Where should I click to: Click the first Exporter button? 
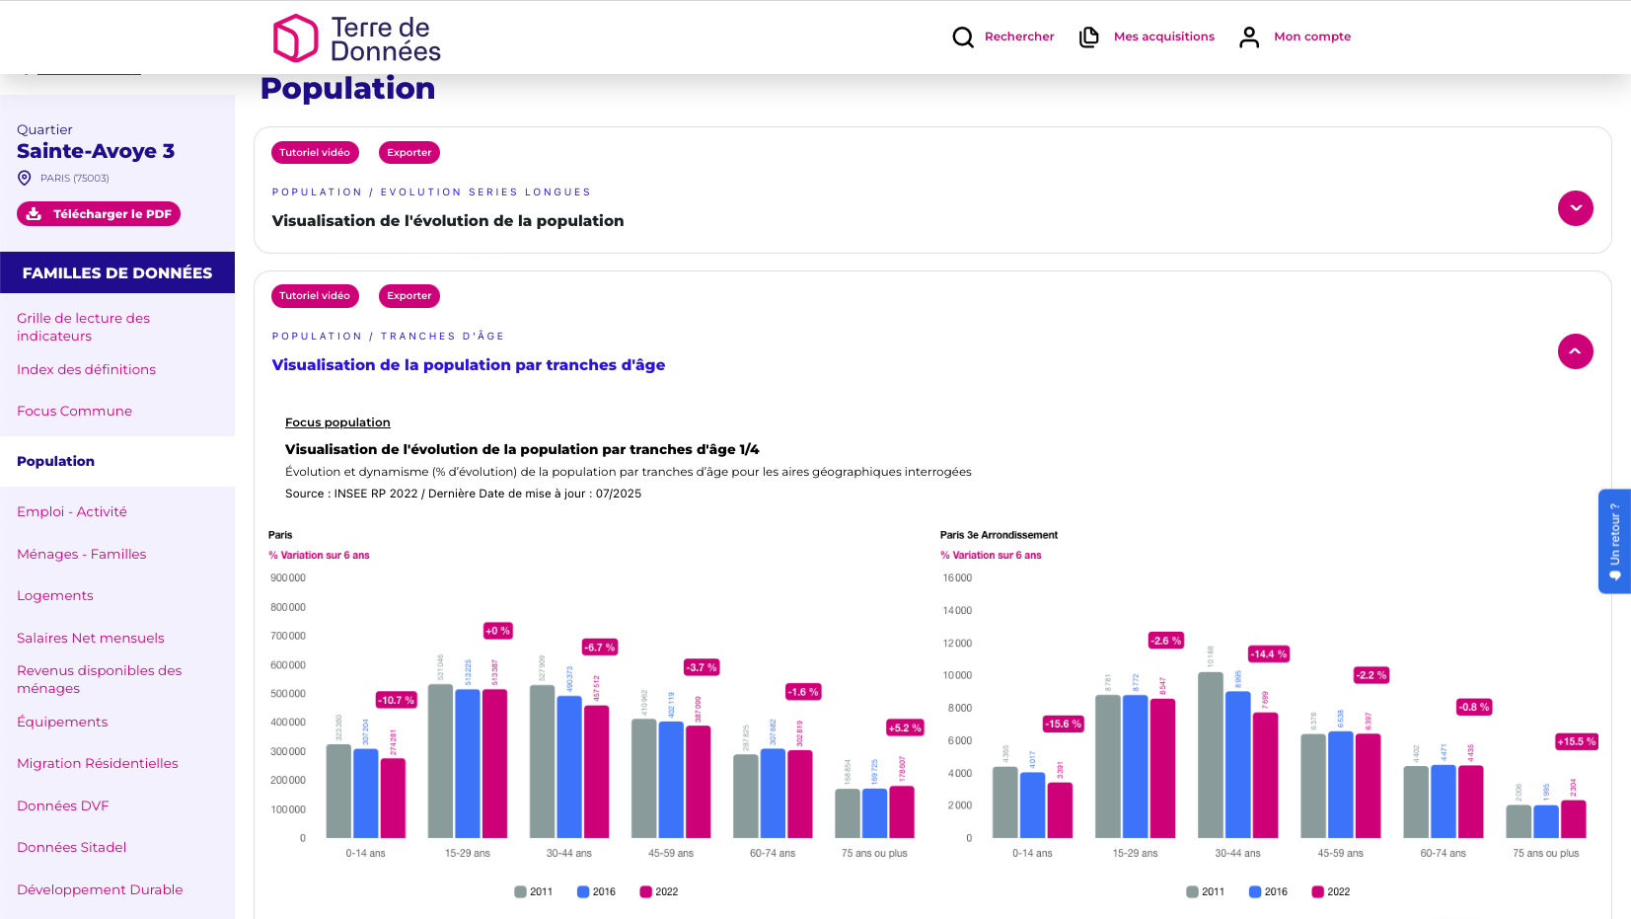(408, 153)
